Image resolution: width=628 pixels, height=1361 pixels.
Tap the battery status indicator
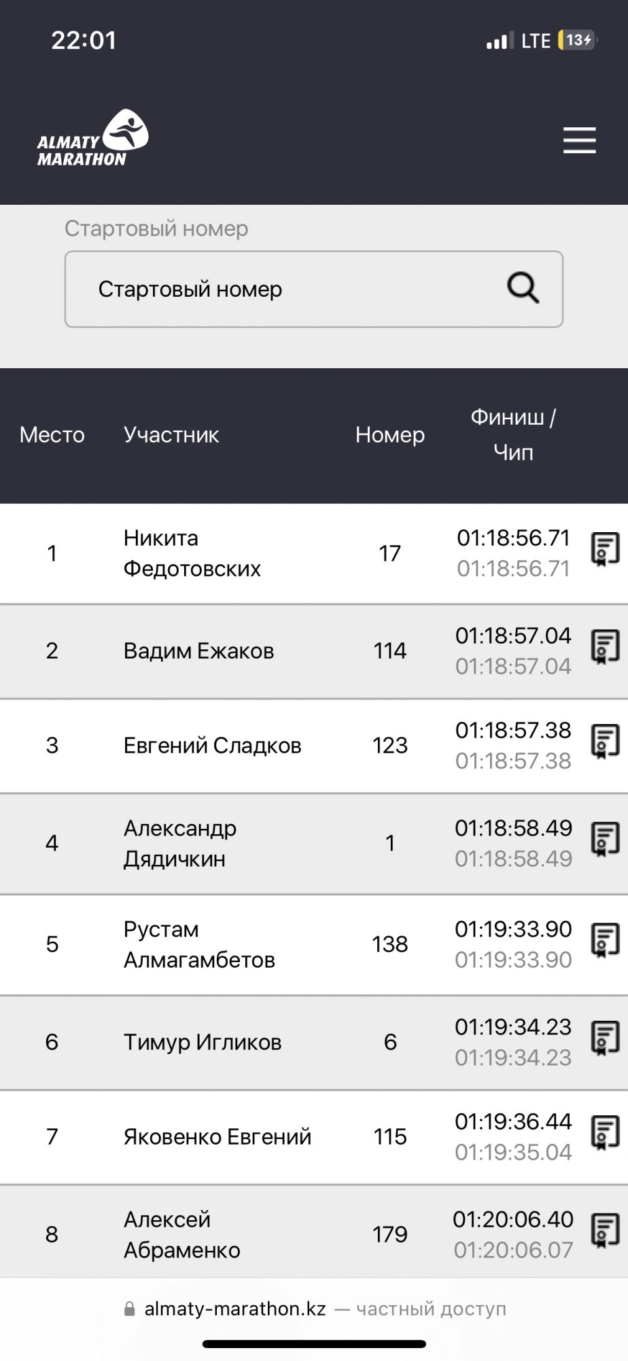pos(577,40)
